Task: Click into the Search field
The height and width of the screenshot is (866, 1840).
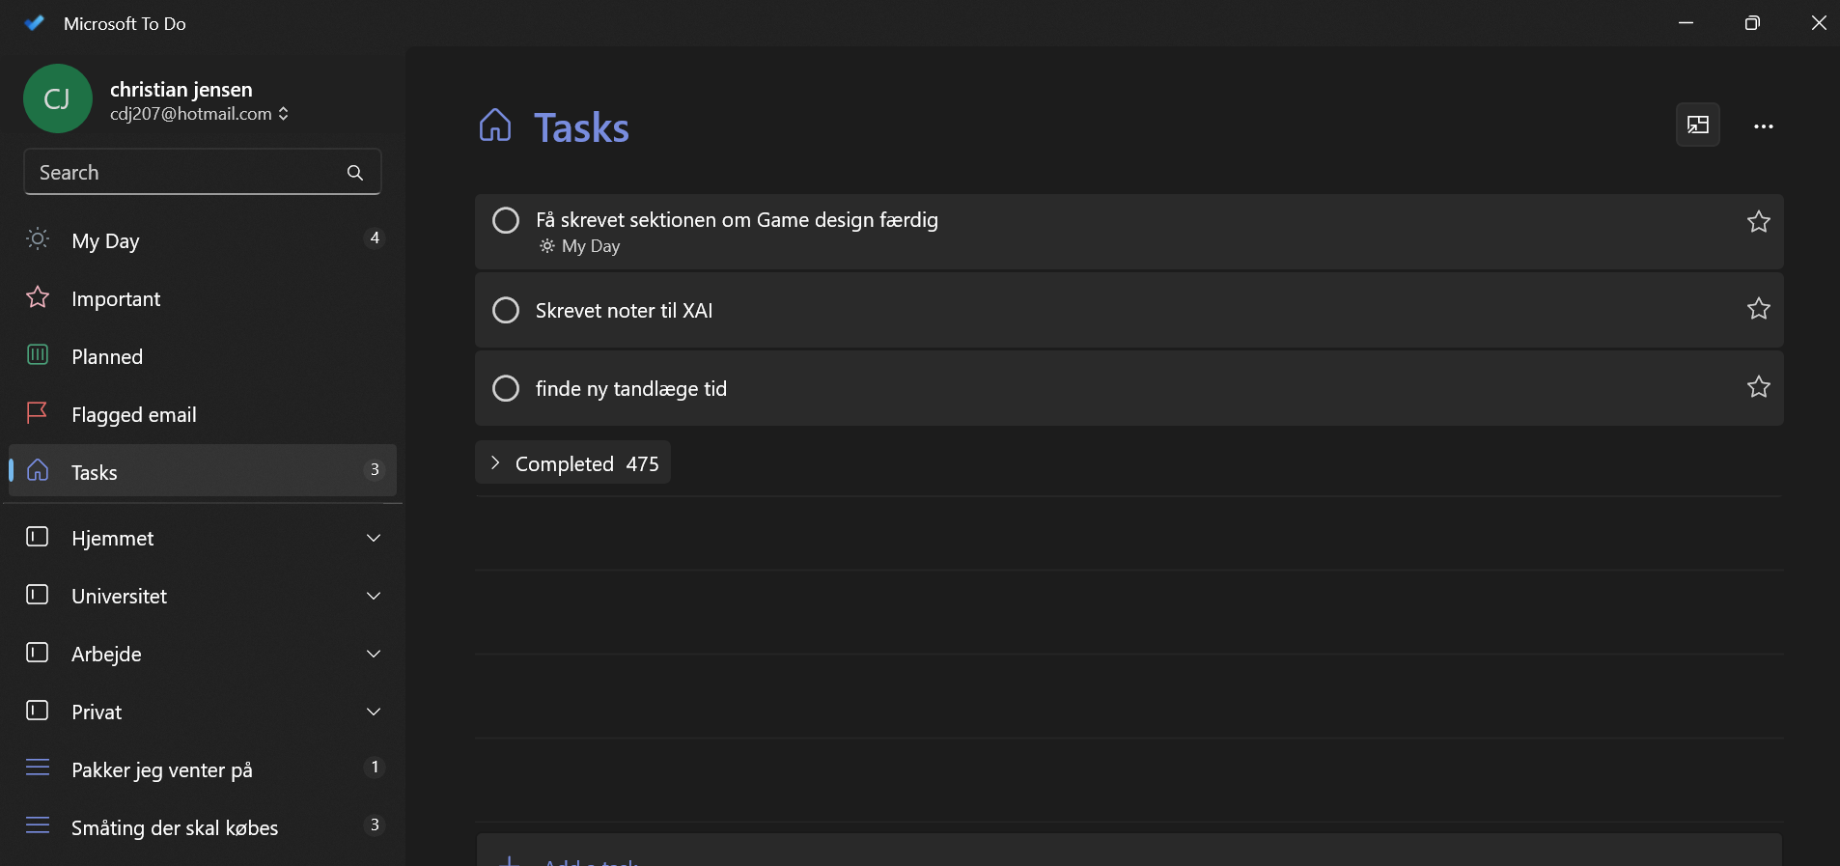Action: coord(183,173)
